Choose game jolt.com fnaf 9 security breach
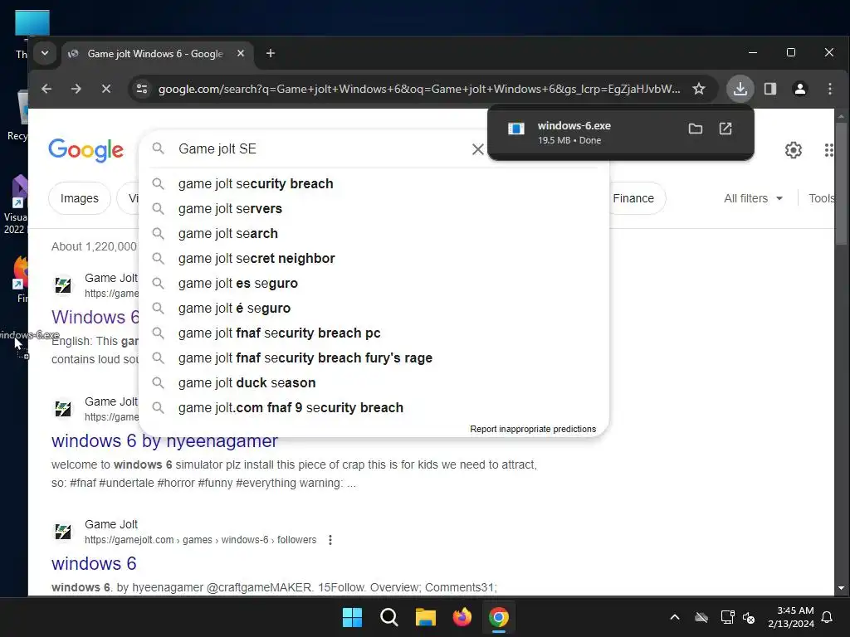The width and height of the screenshot is (850, 637). point(374,408)
